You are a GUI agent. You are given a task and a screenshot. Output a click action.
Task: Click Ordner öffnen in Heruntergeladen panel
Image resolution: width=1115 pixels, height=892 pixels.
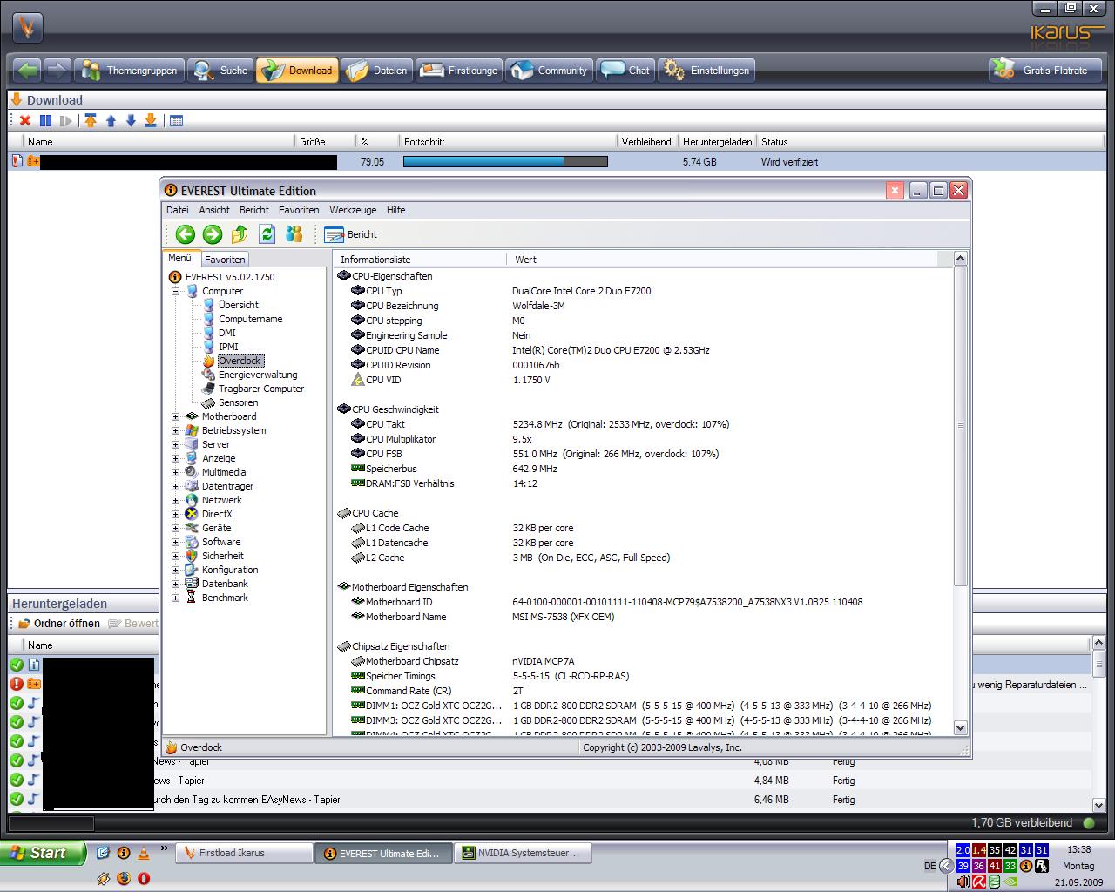[59, 624]
